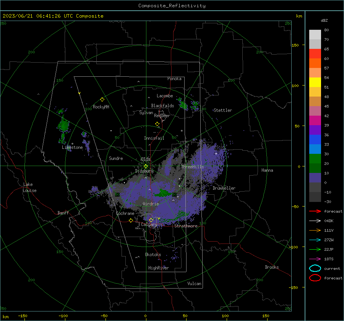Click the Olds label
344x321 pixels.
click(146, 159)
